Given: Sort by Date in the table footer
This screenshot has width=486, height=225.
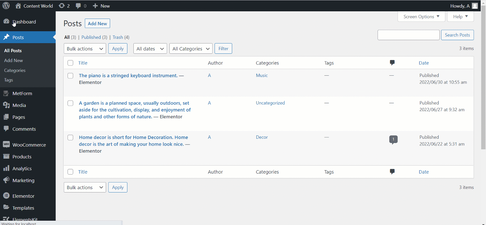Looking at the screenshot, I should click(x=424, y=172).
